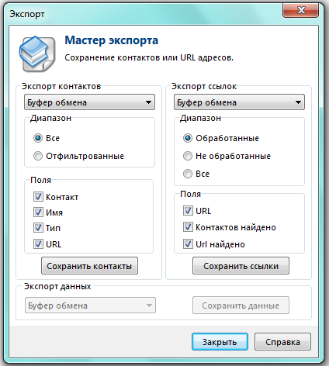This screenshot has width=329, height=366.
Task: Open help with the Справка button
Action: [x=282, y=342]
